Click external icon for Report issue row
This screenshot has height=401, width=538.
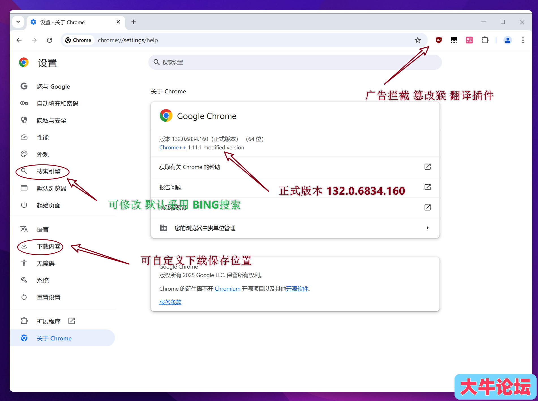[x=428, y=187]
